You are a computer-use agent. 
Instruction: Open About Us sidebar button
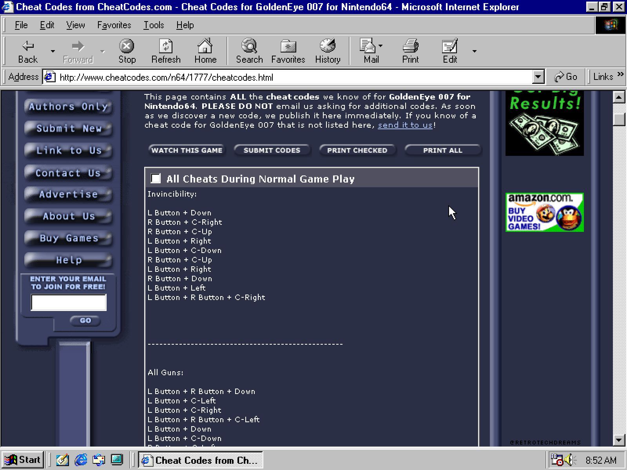coord(68,216)
